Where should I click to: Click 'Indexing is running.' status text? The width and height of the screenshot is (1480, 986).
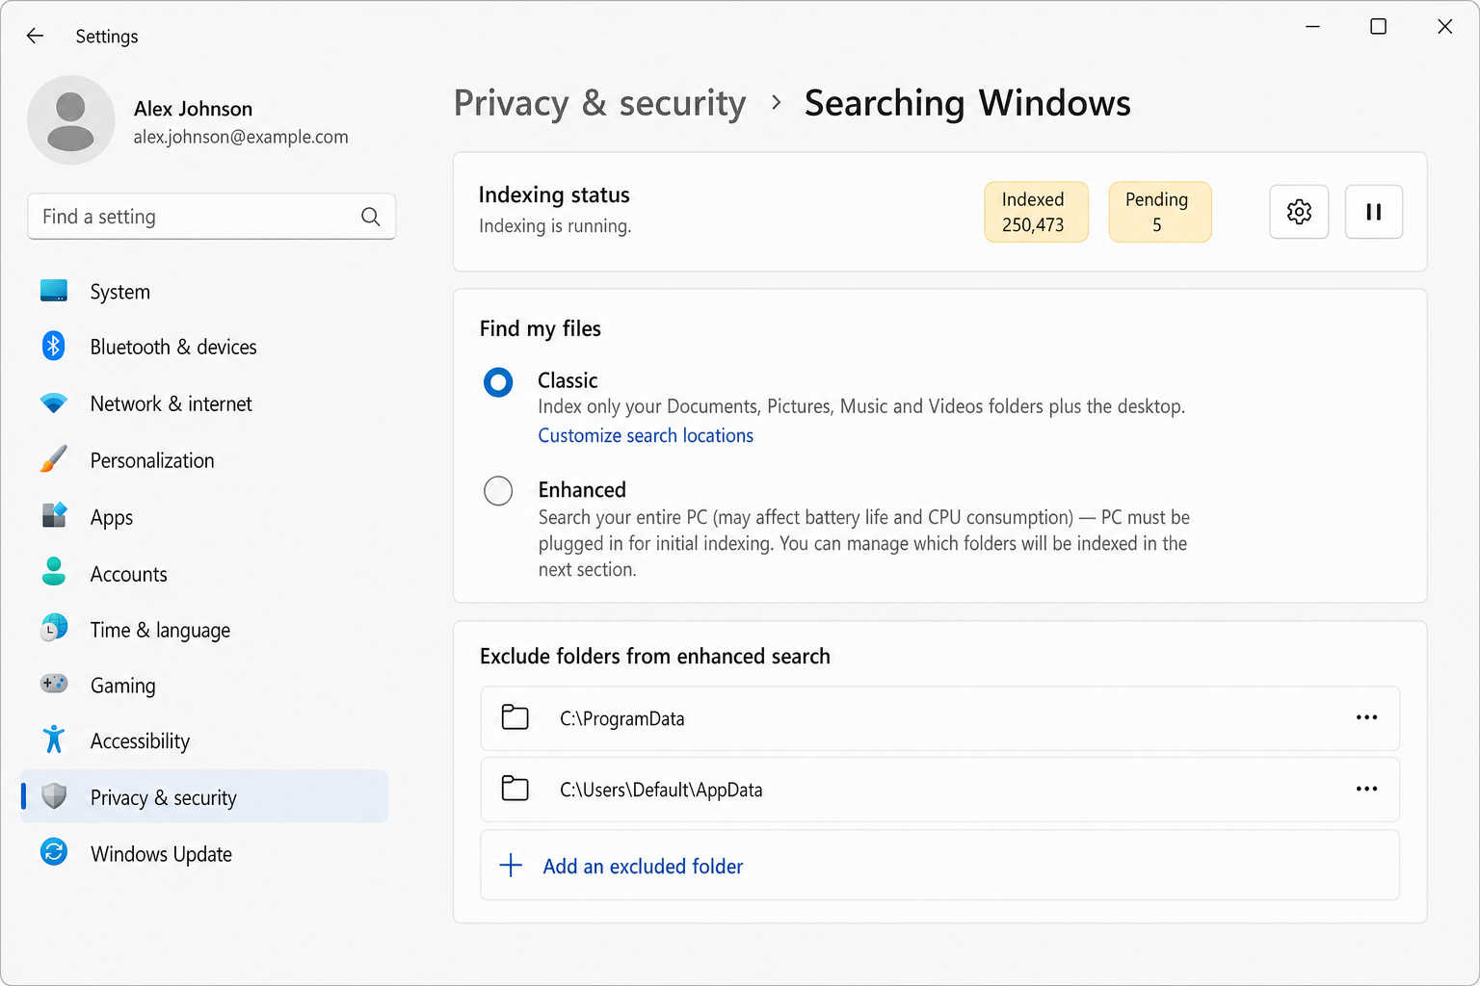point(555,225)
